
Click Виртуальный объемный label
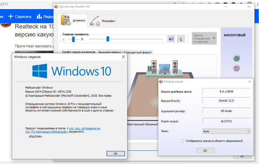point(142,124)
